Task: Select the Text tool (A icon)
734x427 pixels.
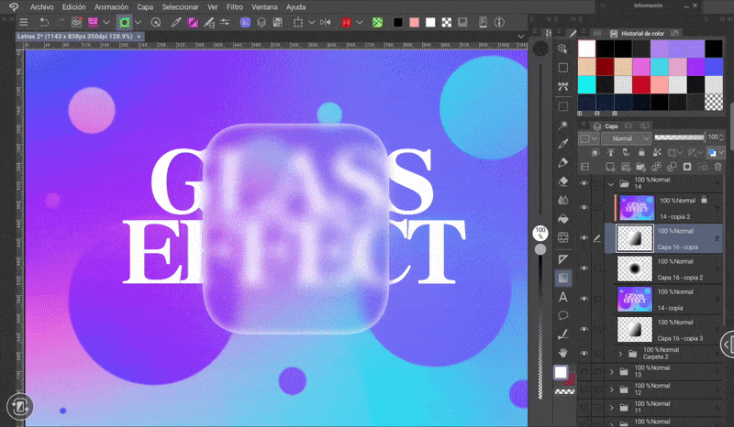Action: click(x=563, y=297)
